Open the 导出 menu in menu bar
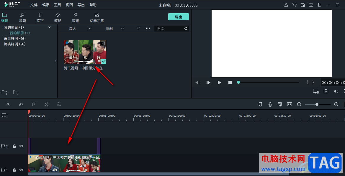This screenshot has width=345, height=176. [81, 5]
